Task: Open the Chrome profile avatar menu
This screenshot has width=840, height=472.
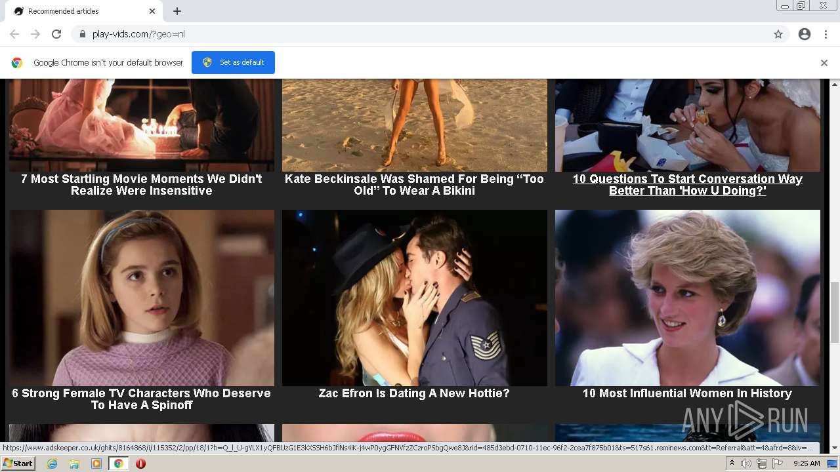Action: (x=805, y=34)
